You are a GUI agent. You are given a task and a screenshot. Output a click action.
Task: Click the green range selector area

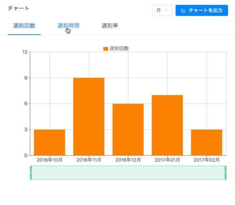pyautogui.click(x=128, y=173)
